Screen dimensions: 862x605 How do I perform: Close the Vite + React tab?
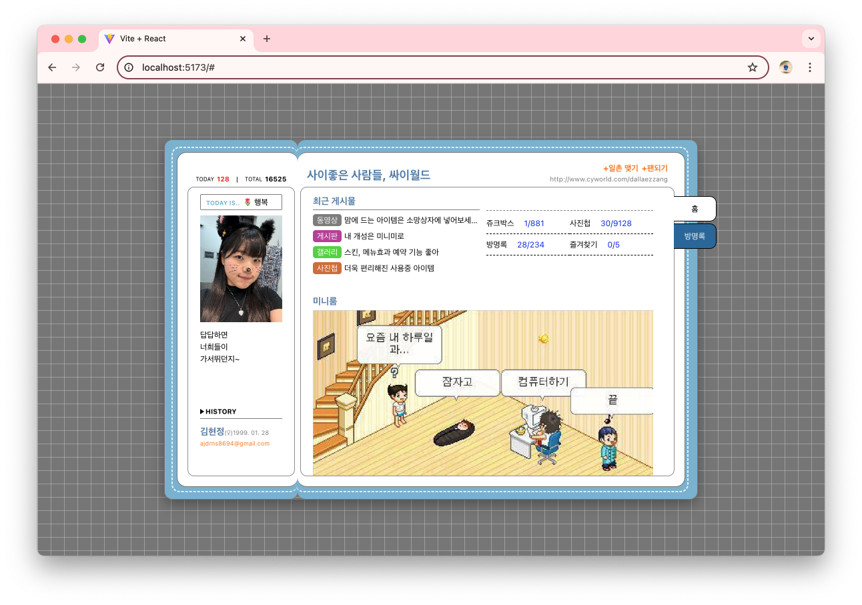(x=243, y=39)
